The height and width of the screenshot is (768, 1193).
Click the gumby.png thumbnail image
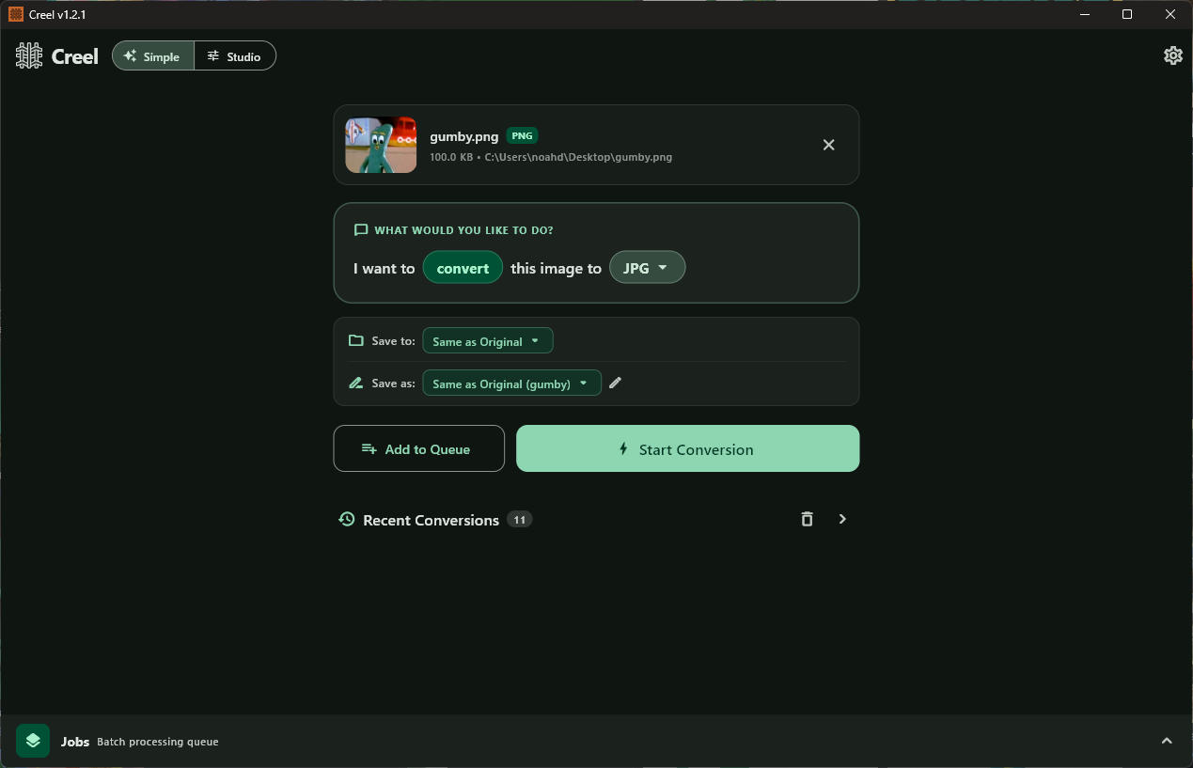tap(381, 145)
